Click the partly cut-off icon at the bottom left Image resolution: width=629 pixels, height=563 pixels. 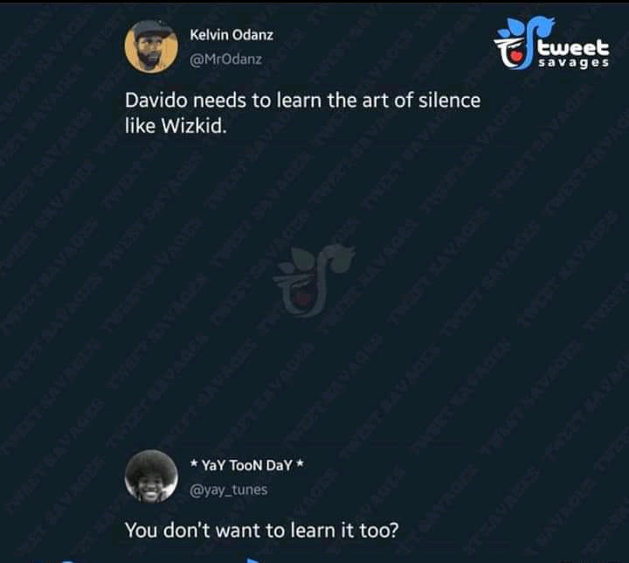coord(67,561)
